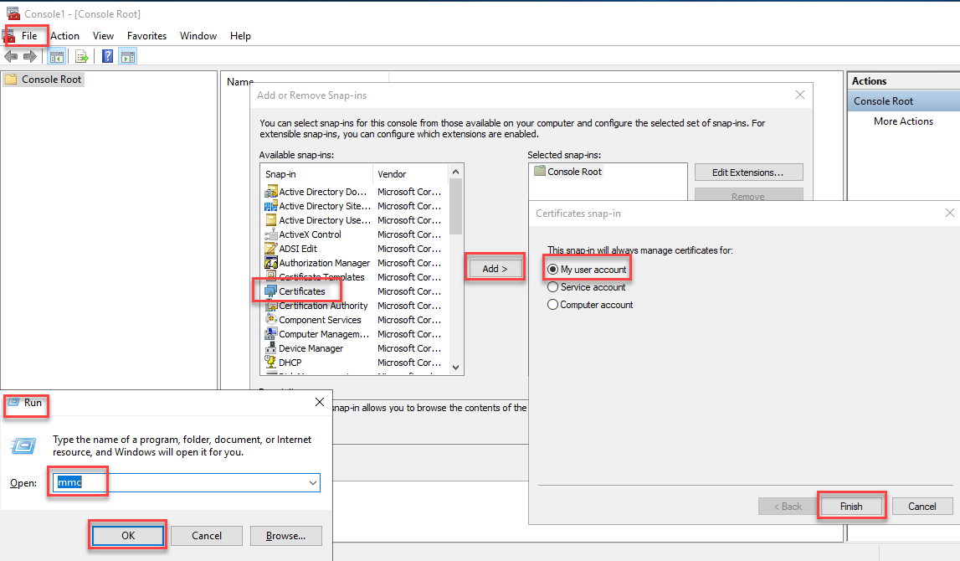Choose the Computer account radio option
960x561 pixels.
coord(552,305)
